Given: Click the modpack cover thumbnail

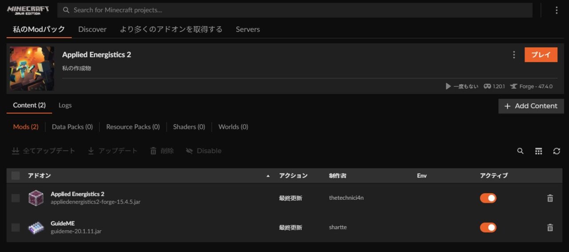Looking at the screenshot, I should 32,69.
